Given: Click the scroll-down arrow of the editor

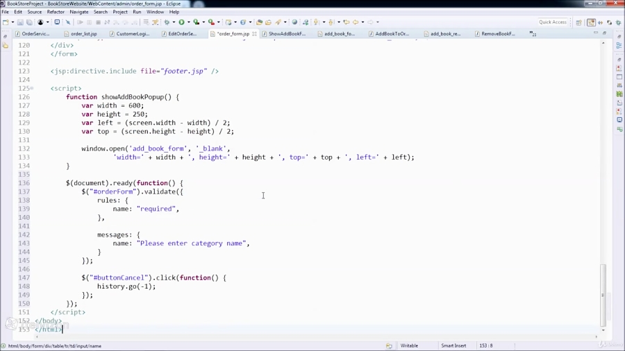Looking at the screenshot, I should pyautogui.click(x=603, y=330).
